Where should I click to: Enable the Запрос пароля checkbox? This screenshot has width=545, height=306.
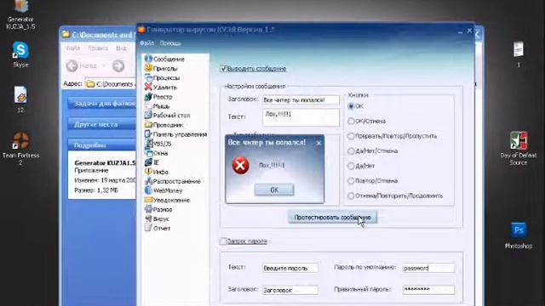point(223,241)
